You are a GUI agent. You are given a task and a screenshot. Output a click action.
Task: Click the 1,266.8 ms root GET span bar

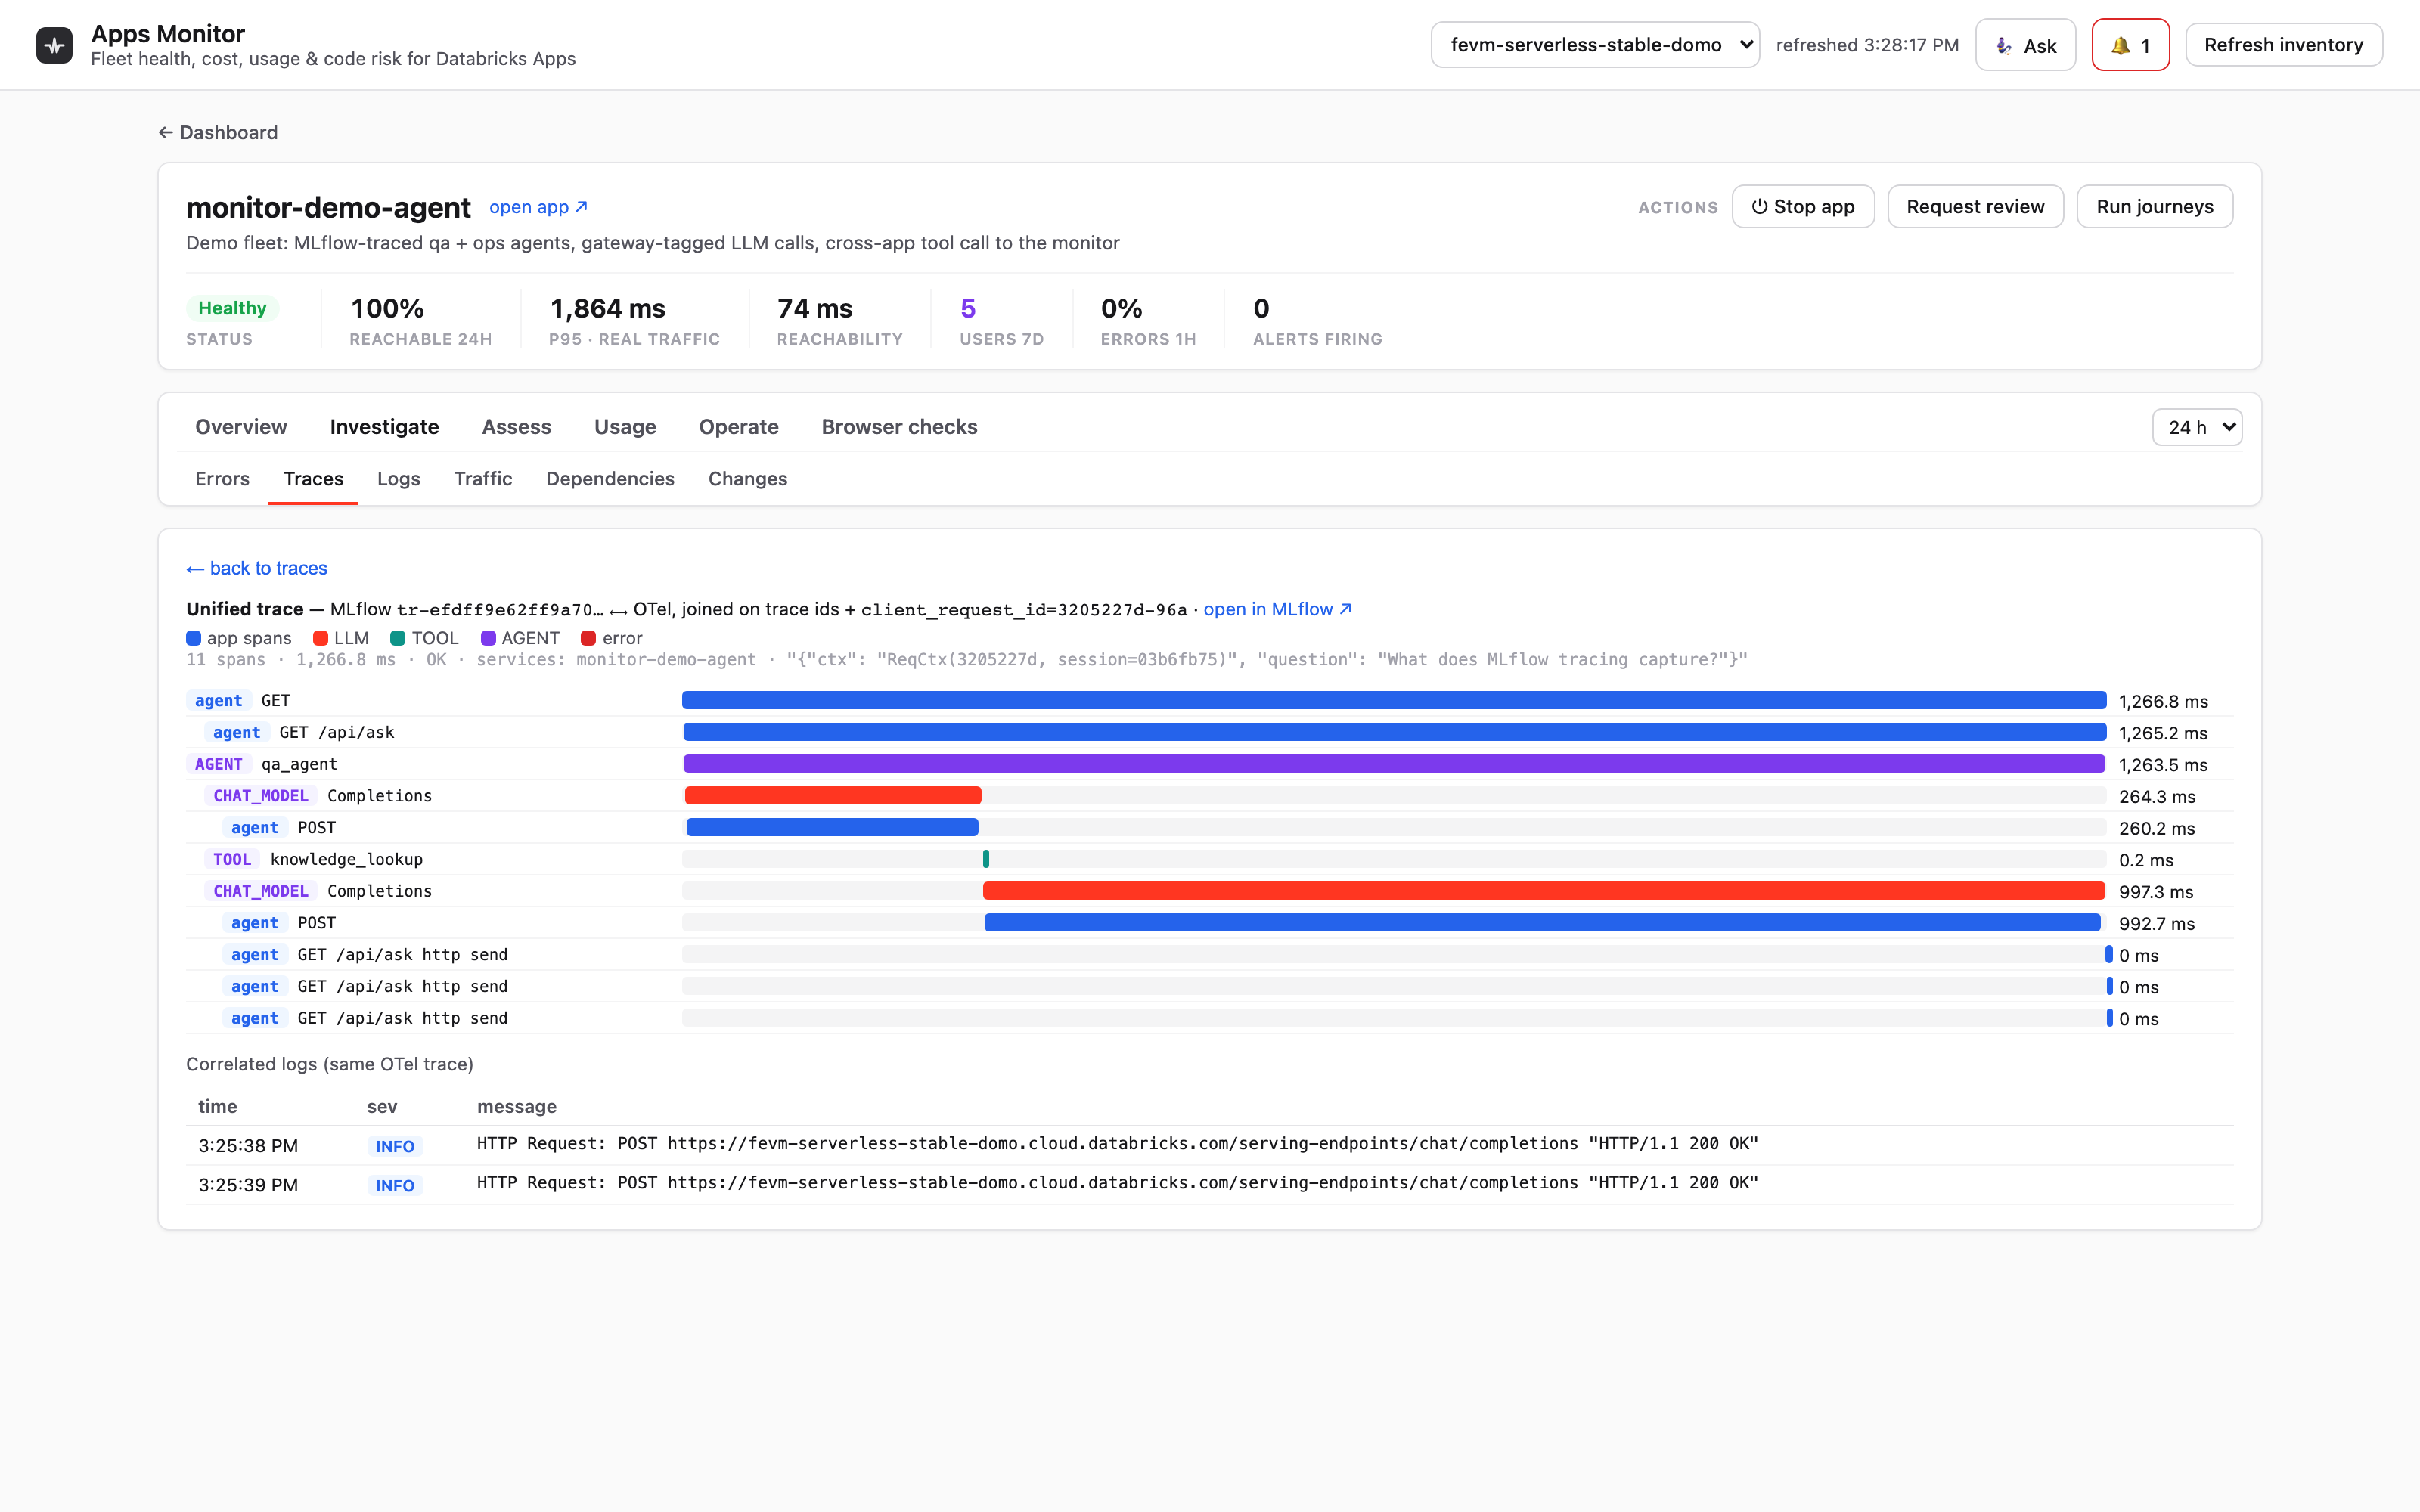(1394, 700)
